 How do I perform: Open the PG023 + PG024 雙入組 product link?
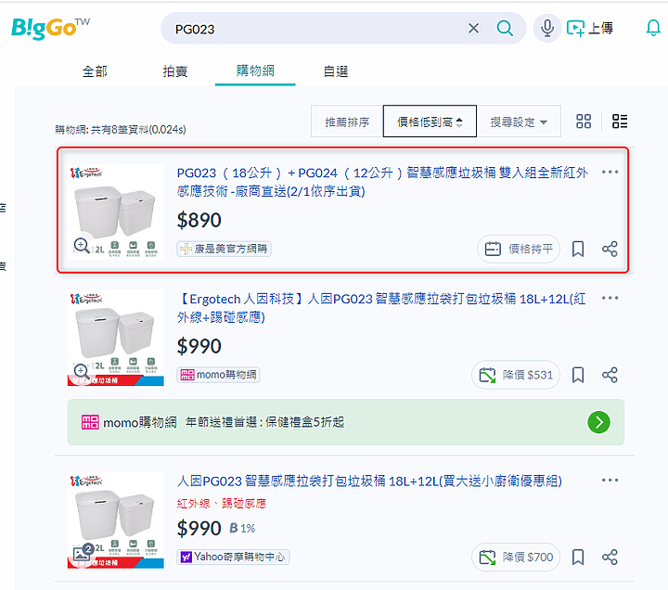[x=382, y=182]
